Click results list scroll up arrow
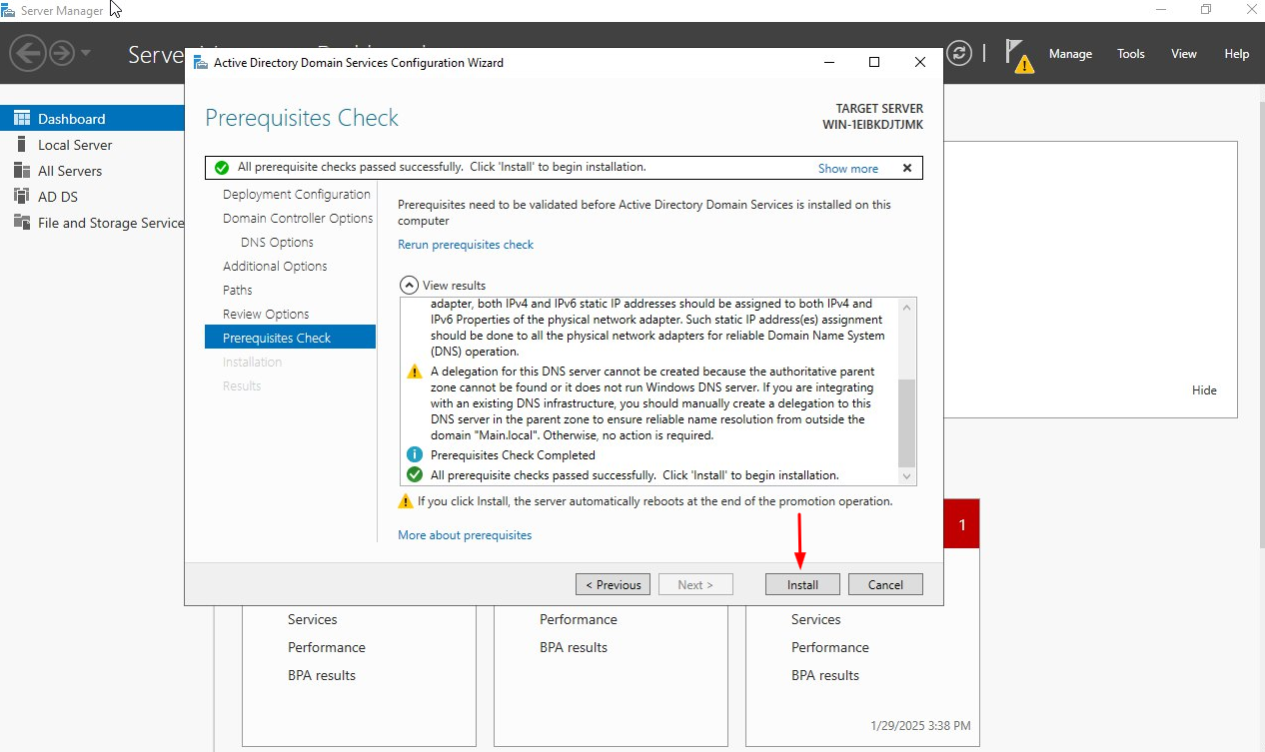The image size is (1265, 752). point(906,308)
